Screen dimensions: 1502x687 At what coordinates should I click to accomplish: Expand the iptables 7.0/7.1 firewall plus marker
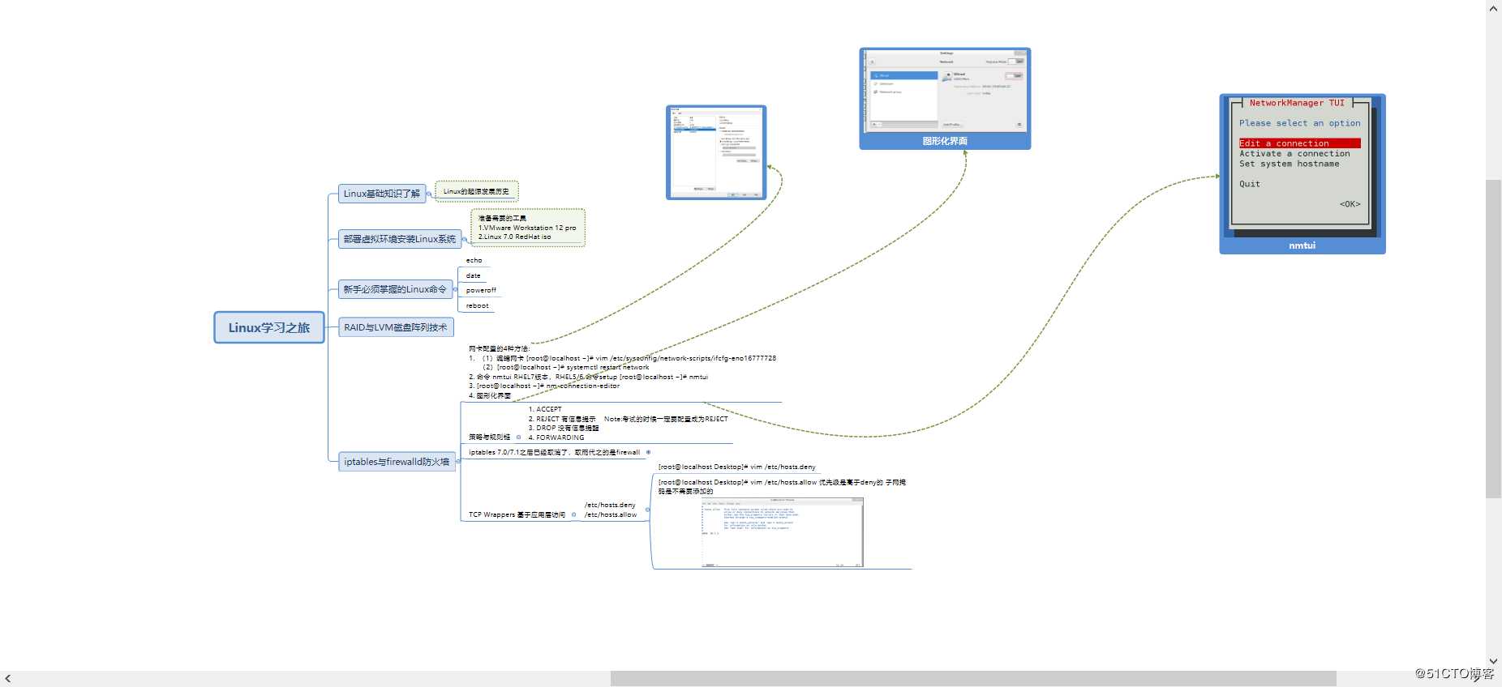coord(648,452)
